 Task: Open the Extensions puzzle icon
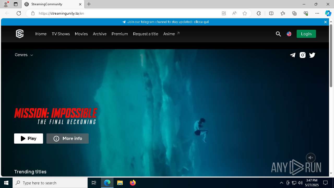[x=259, y=13]
